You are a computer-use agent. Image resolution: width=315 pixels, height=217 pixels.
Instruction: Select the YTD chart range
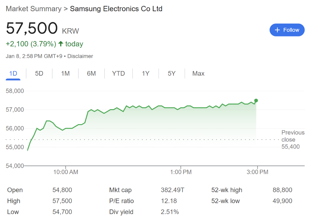pyautogui.click(x=118, y=74)
